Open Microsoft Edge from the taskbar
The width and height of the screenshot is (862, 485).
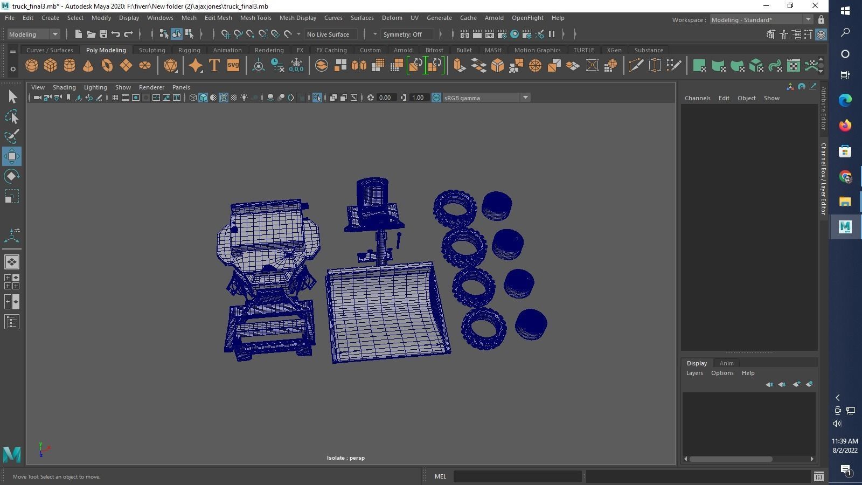(845, 100)
